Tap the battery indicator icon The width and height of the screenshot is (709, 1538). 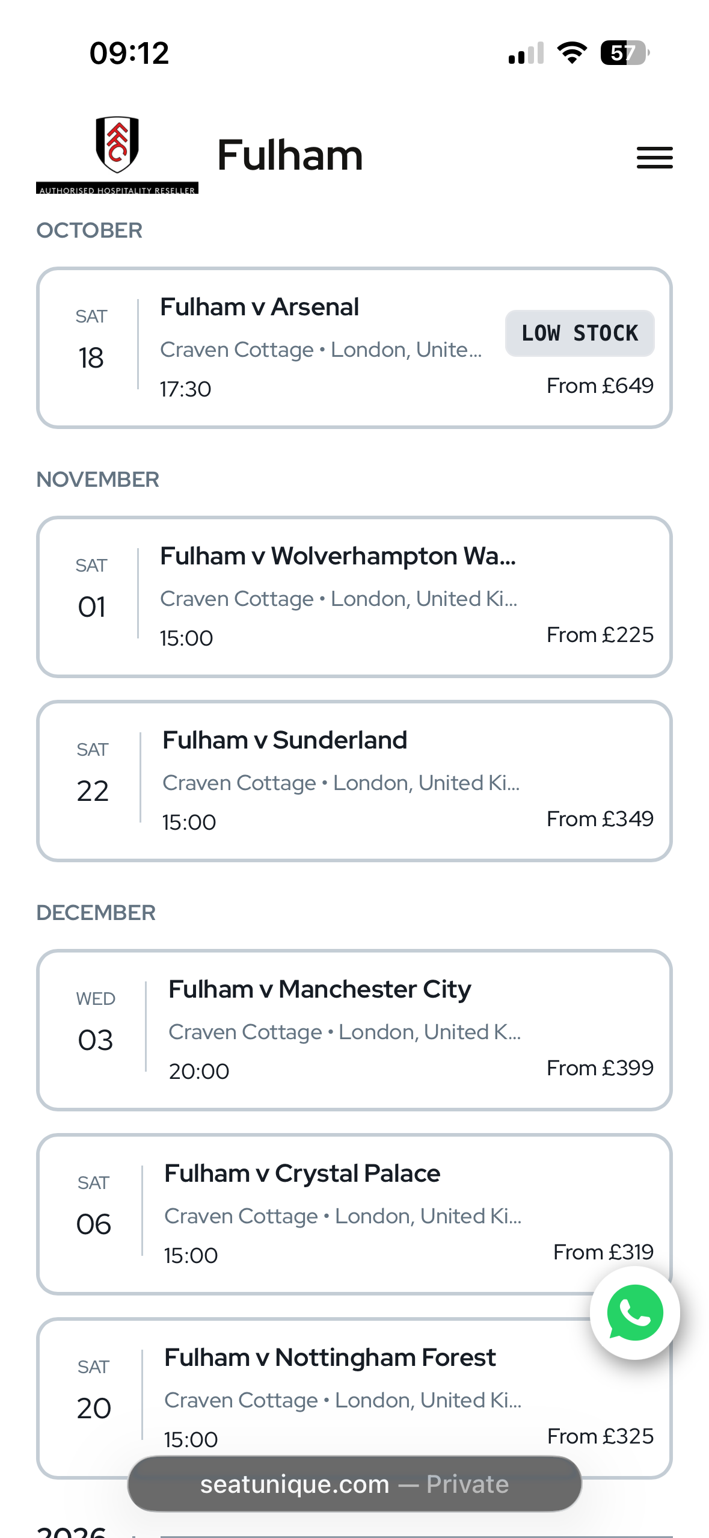point(624,53)
